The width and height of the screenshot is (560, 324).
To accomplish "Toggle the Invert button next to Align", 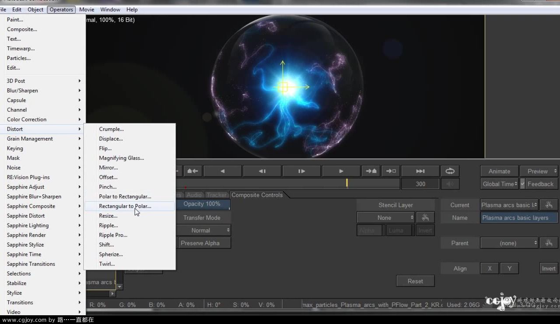I will tap(549, 268).
